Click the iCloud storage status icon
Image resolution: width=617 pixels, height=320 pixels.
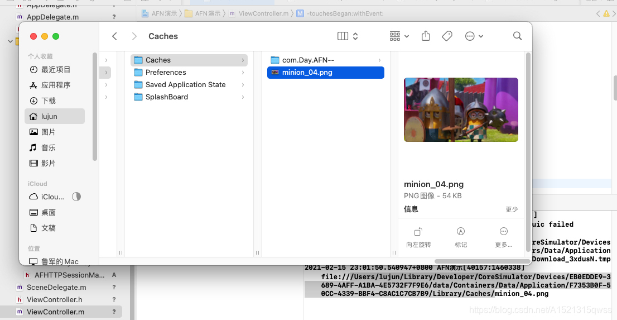pyautogui.click(x=76, y=197)
